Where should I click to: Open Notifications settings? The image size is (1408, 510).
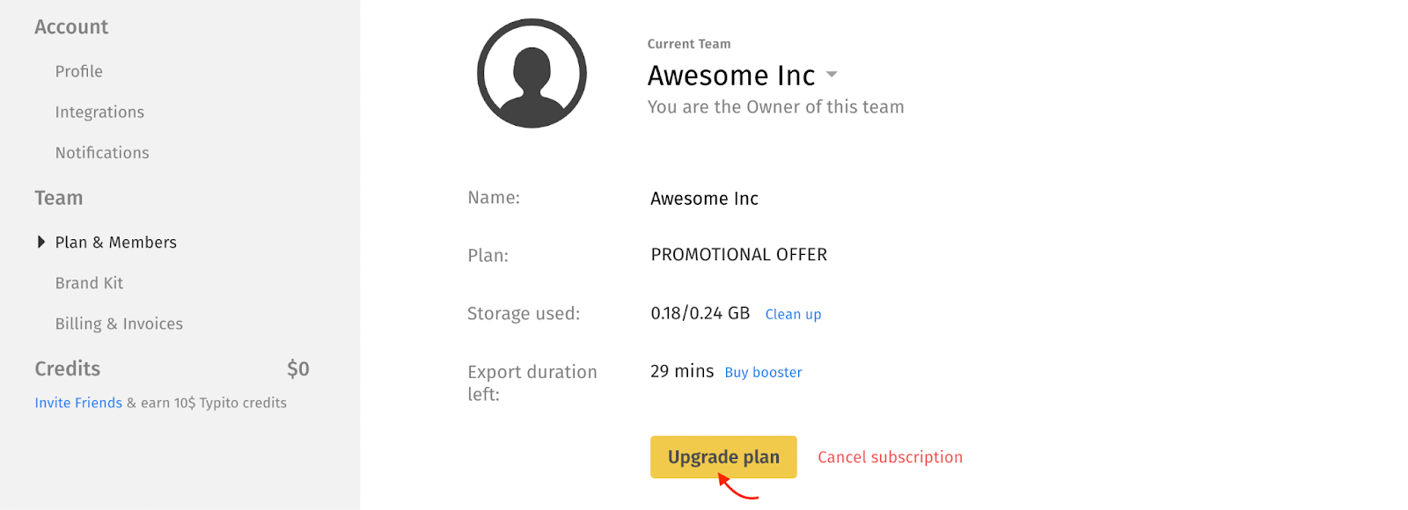point(102,153)
